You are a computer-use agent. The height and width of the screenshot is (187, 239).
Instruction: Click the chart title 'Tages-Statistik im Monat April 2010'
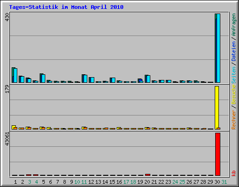(66, 7)
